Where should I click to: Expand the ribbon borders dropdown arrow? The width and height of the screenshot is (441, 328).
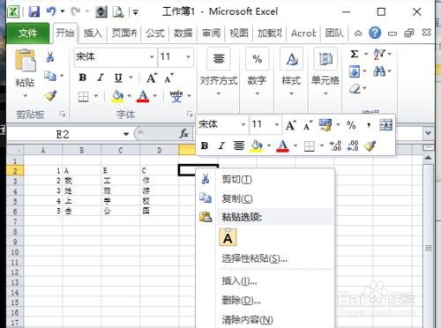(x=96, y=96)
